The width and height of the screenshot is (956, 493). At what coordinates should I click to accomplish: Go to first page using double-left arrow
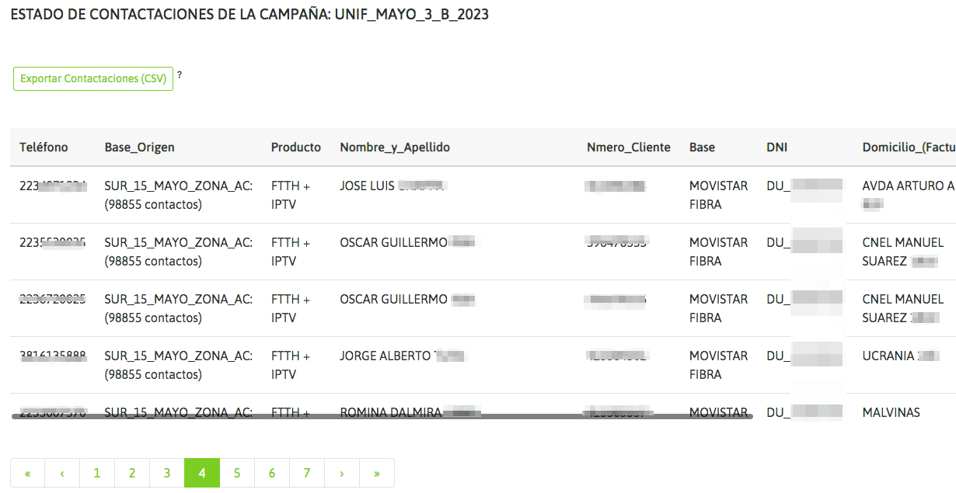pos(28,473)
